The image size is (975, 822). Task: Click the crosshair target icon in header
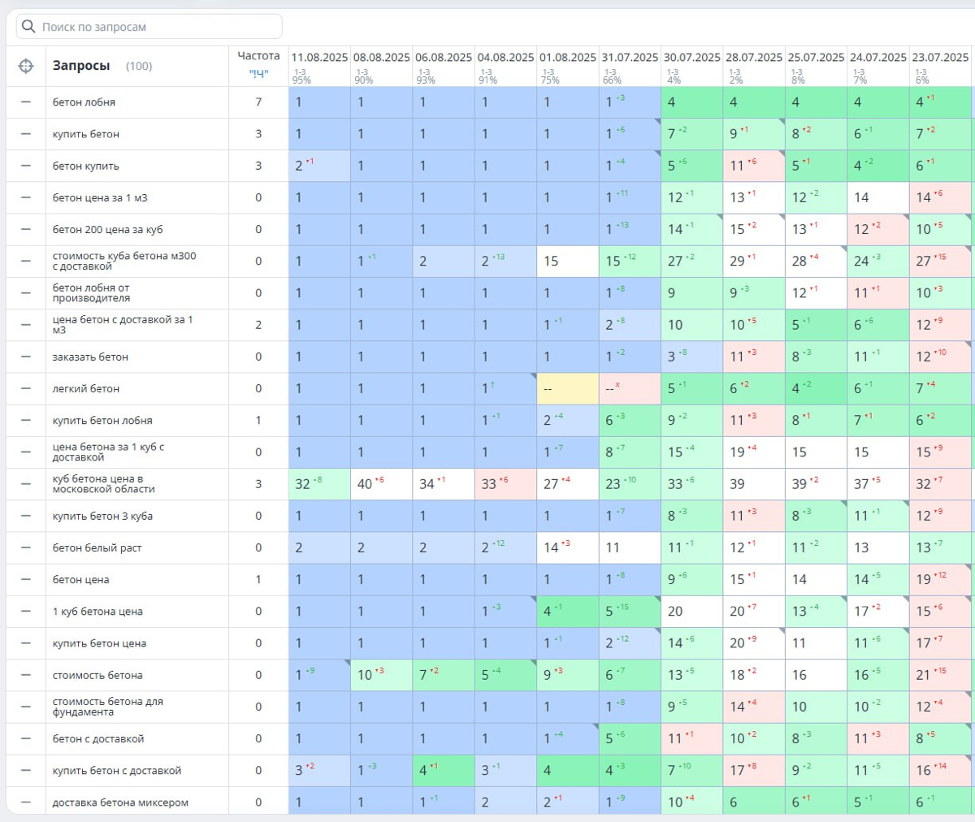26,66
